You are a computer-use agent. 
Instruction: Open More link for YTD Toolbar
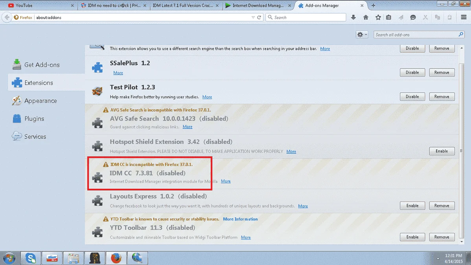[246, 237]
